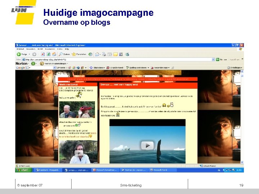Image resolution: width=259 pixels, height=194 pixels.
Task: Switch to the Facebank taskbar window
Action: pos(47,170)
